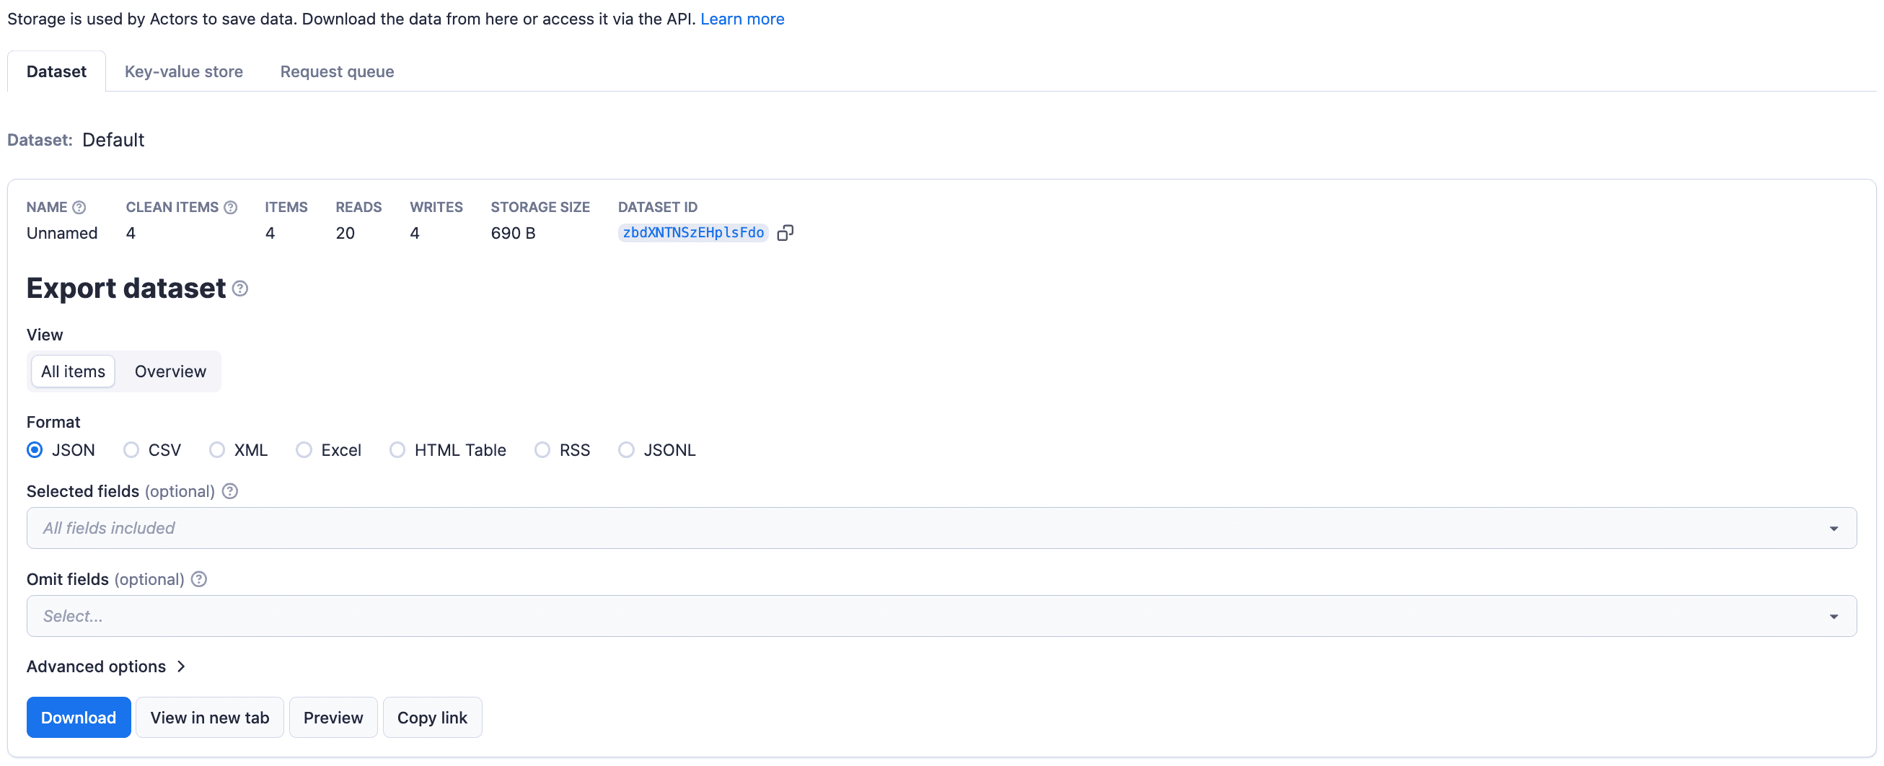Screen dimensions: 1884x766
Task: Expand the Advanced options section
Action: point(107,666)
